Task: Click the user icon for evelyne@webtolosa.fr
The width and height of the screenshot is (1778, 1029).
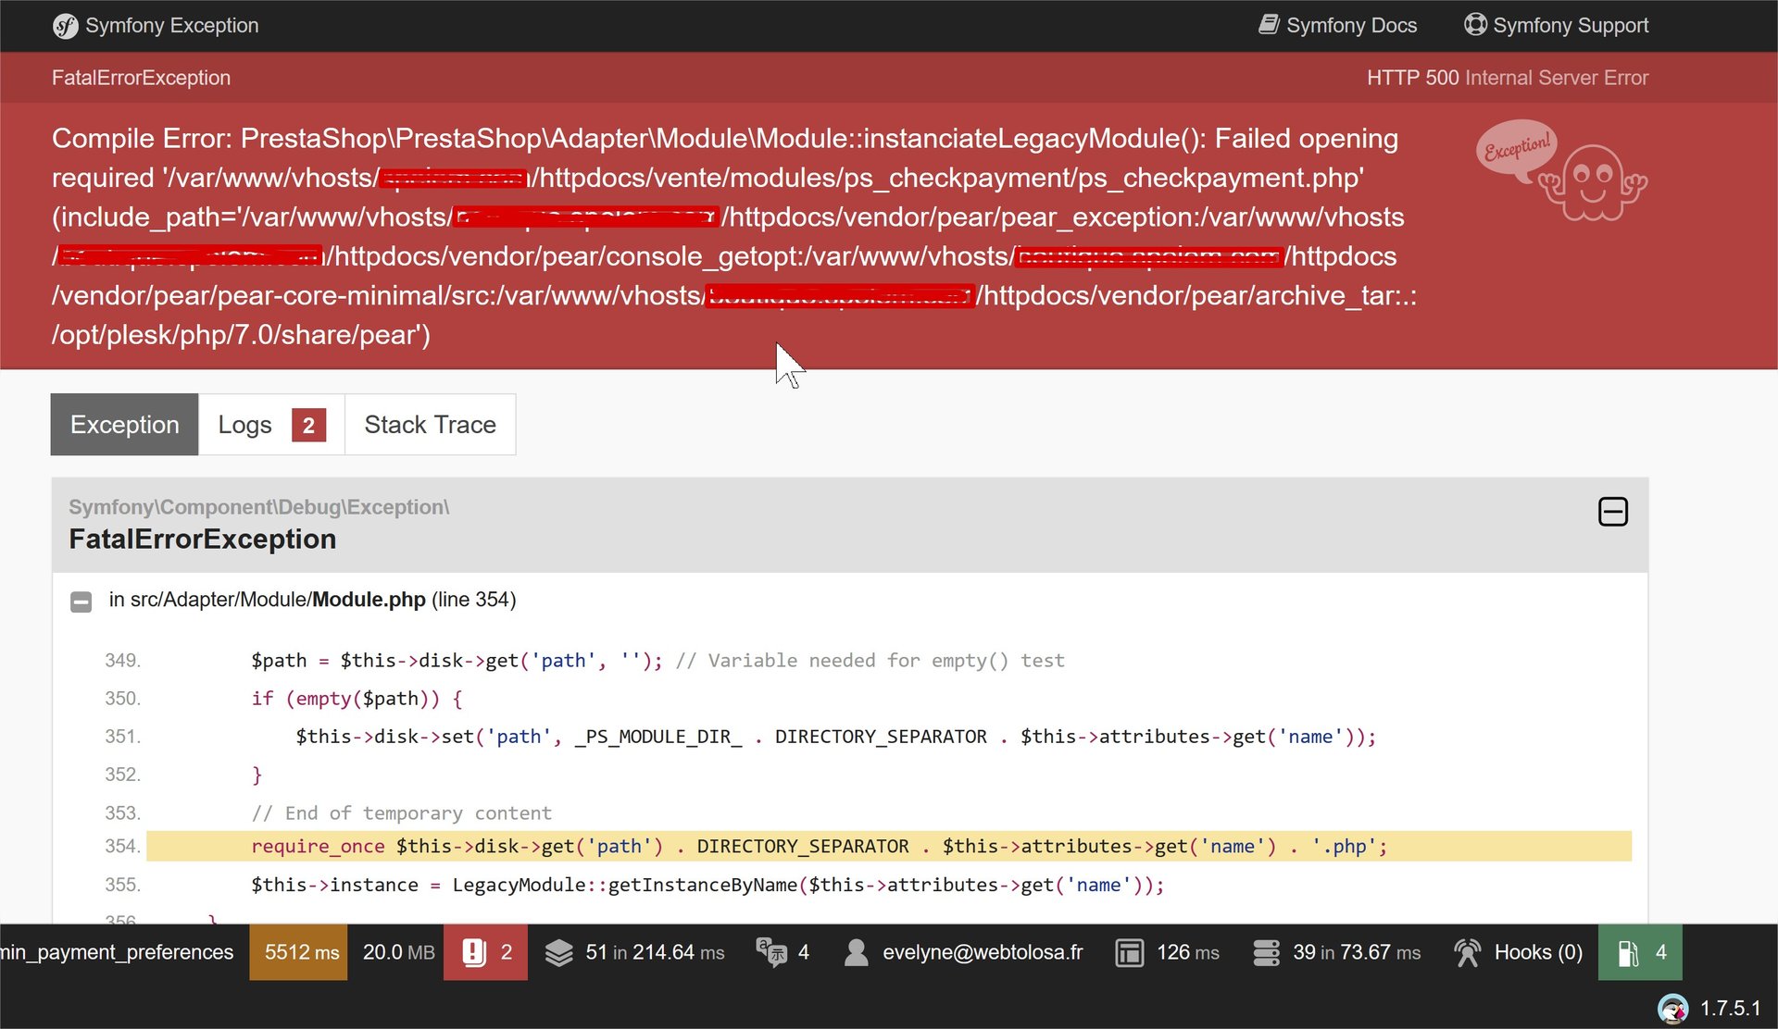Action: click(857, 952)
